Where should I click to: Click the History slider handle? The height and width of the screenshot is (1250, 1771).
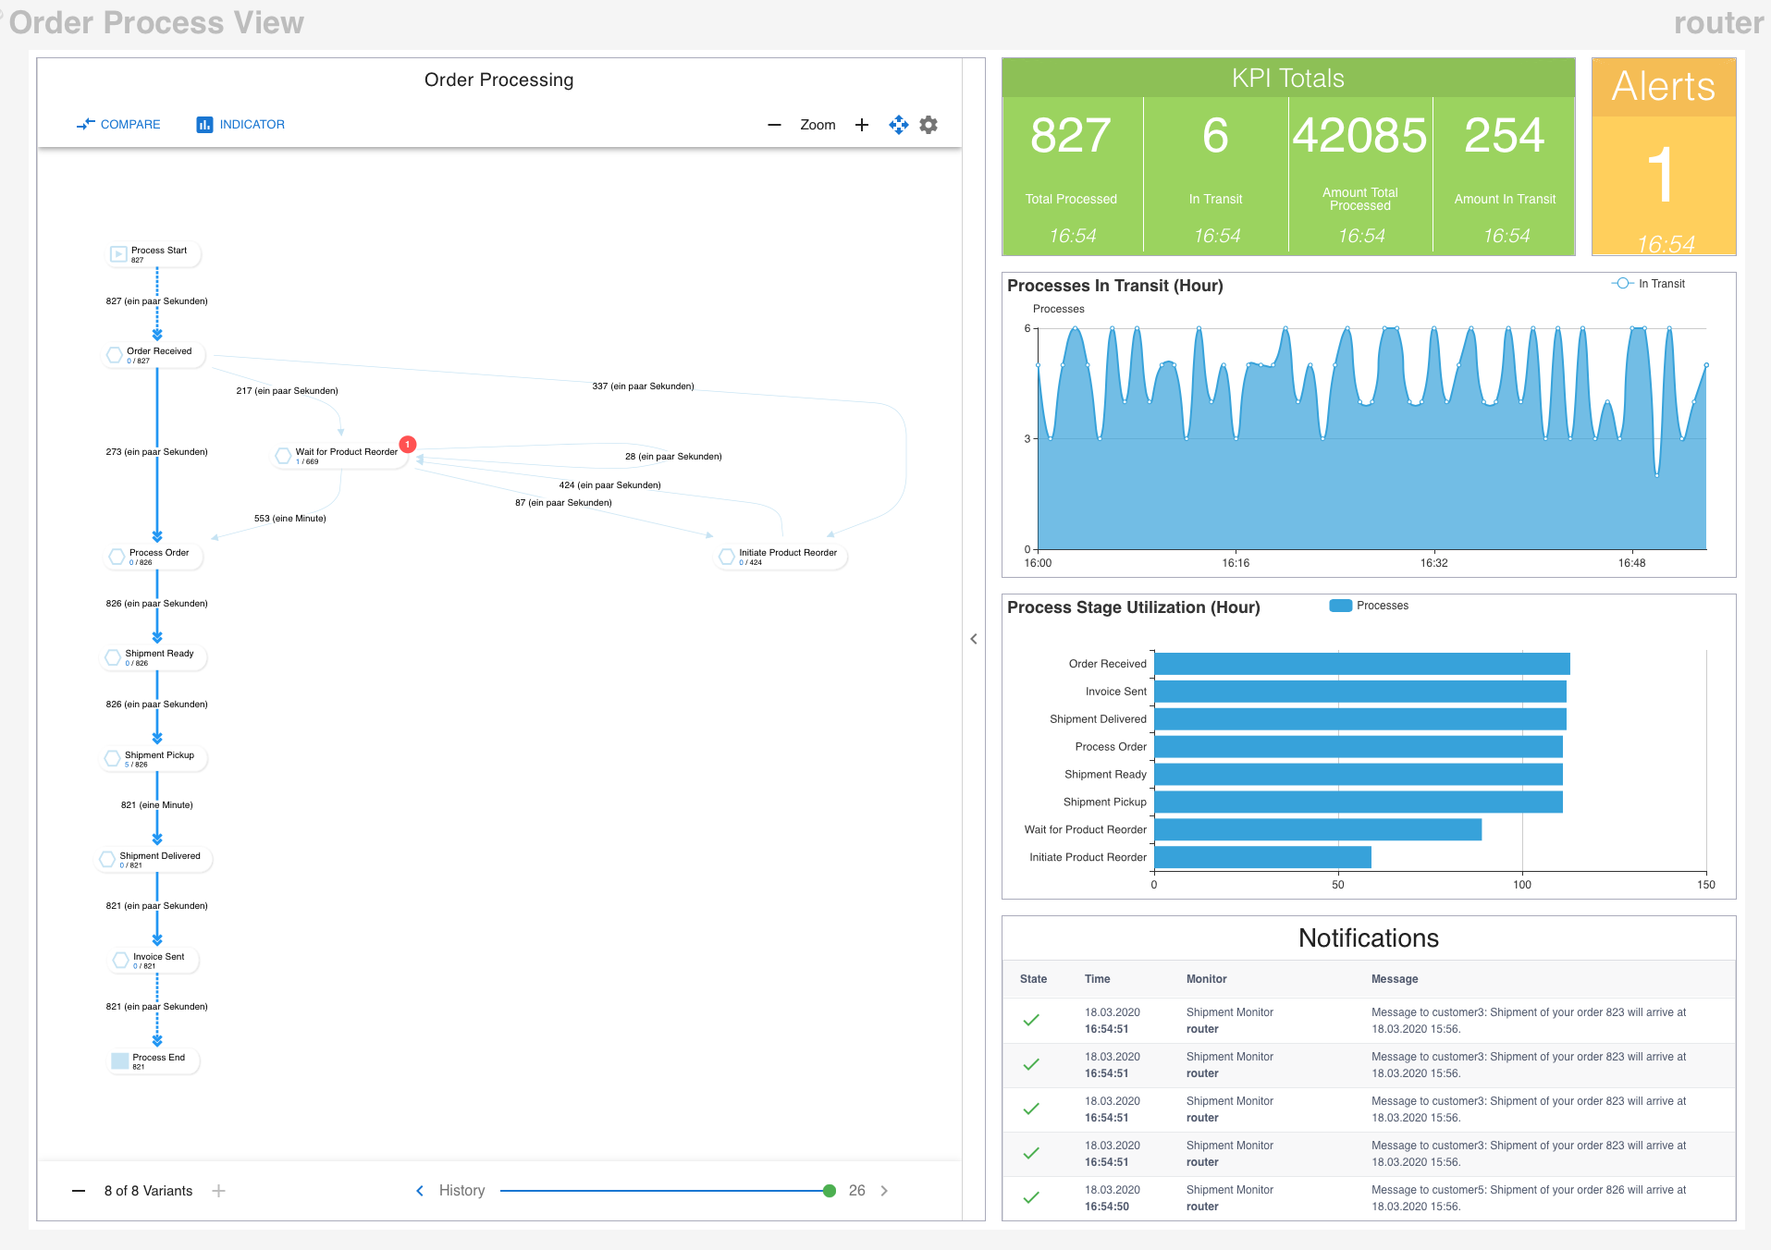point(830,1191)
